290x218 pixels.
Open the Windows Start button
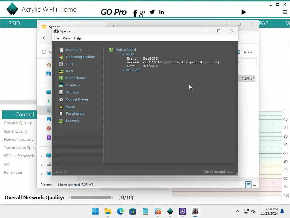click(95, 211)
